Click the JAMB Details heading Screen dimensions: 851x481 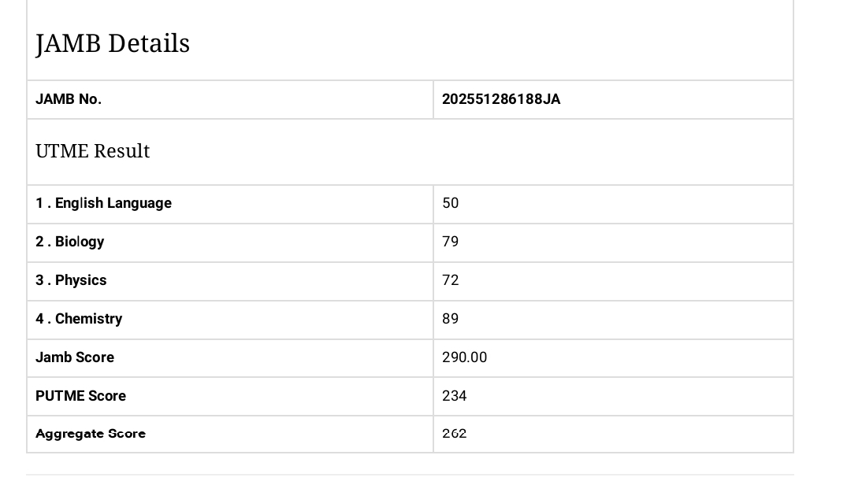coord(113,43)
